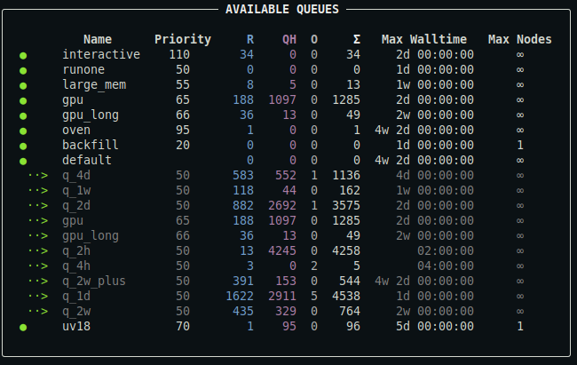Click running count 1622 for q_1d

(240, 296)
